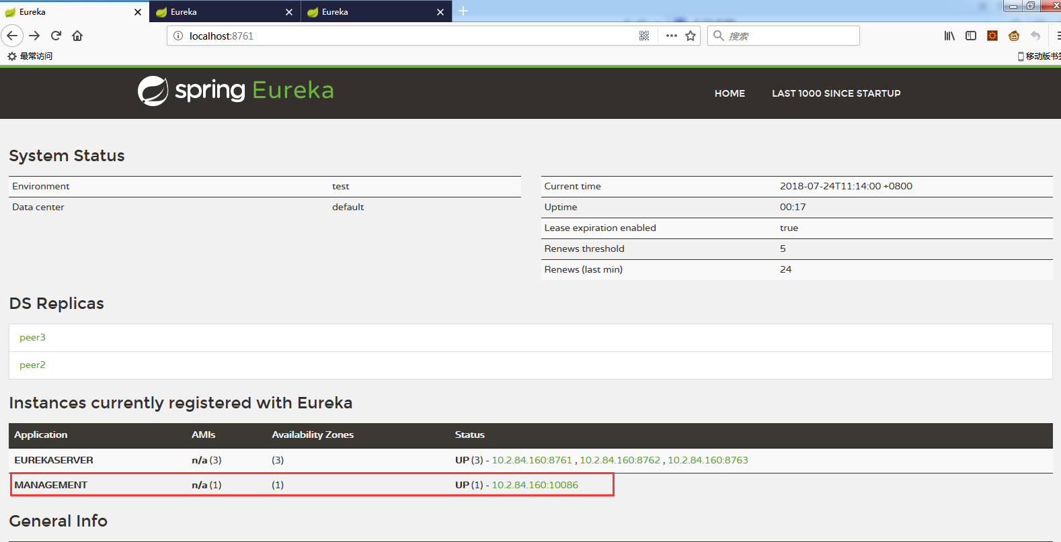Open HOME in the Eureka navbar

[730, 93]
